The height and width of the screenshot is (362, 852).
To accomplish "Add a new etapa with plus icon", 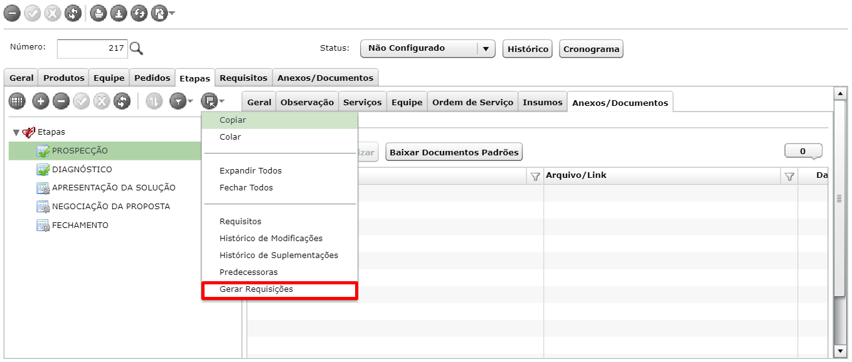I will tap(41, 101).
